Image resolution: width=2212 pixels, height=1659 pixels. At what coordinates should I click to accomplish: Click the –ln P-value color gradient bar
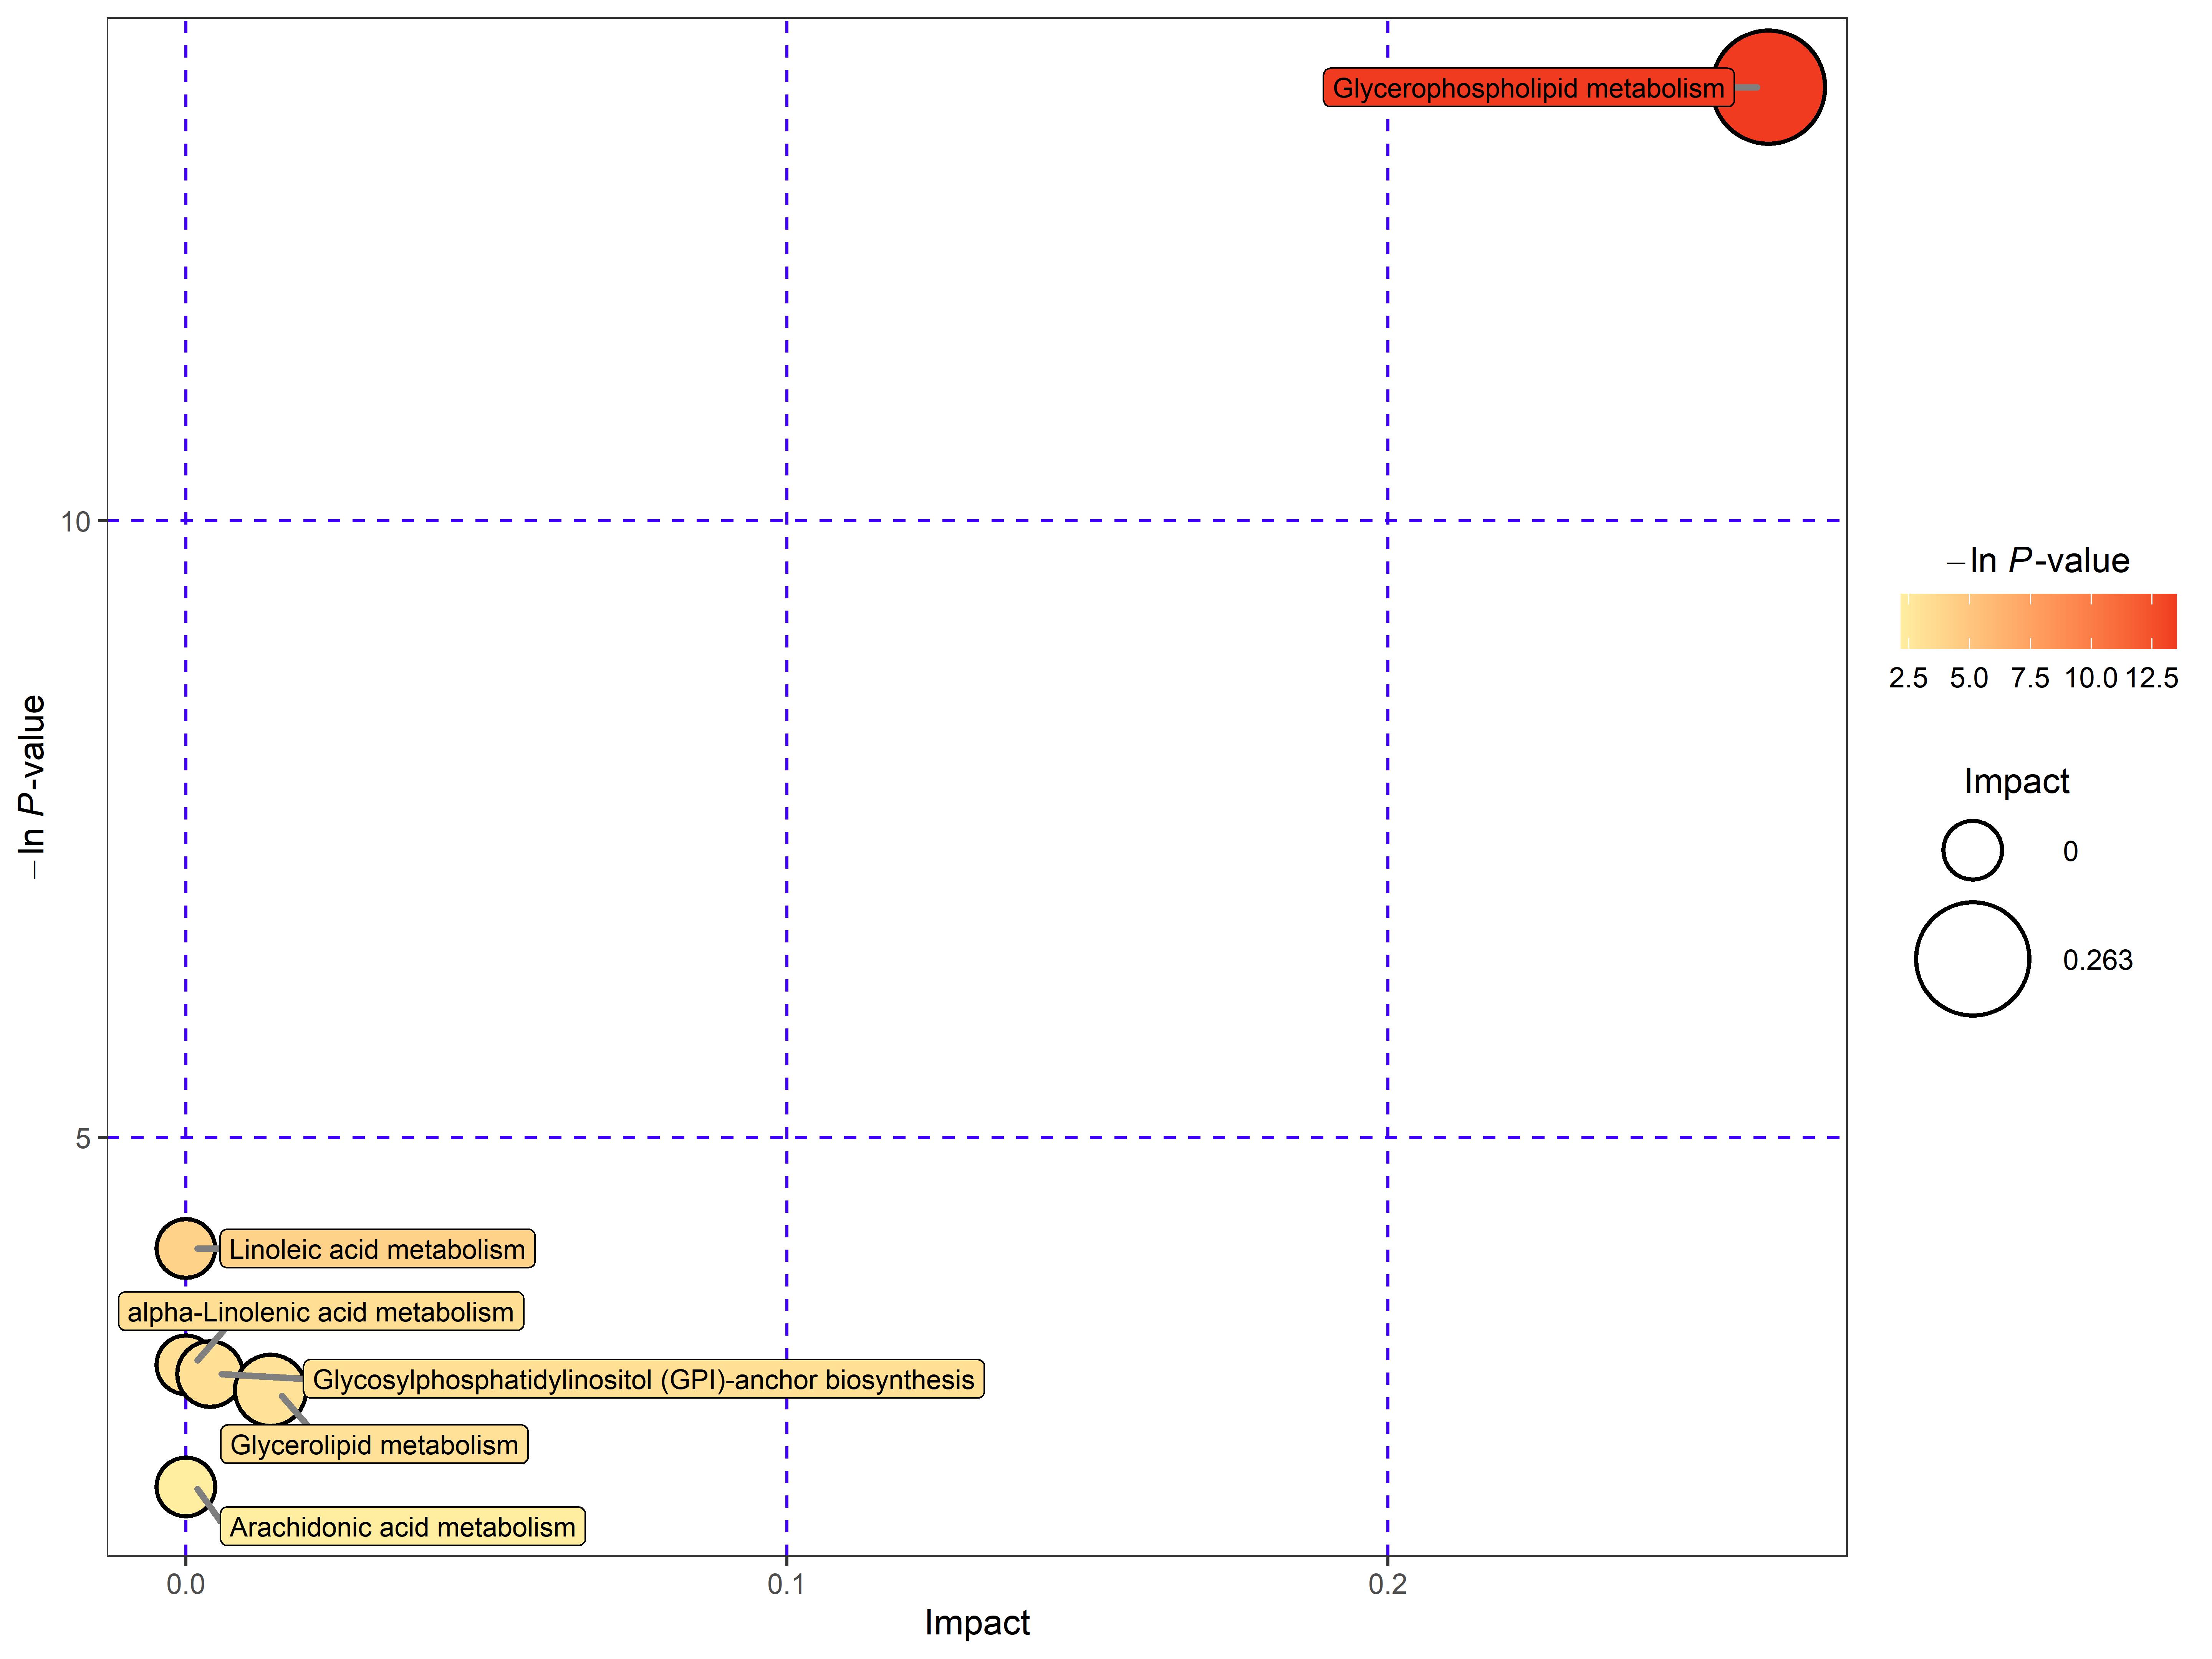(x=2038, y=621)
